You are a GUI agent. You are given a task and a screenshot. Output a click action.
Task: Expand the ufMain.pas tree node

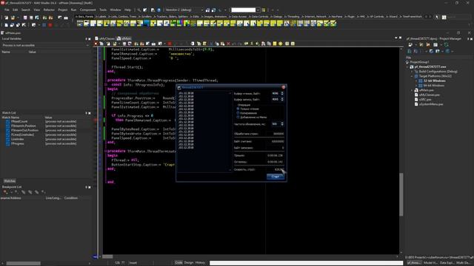(x=412, y=90)
